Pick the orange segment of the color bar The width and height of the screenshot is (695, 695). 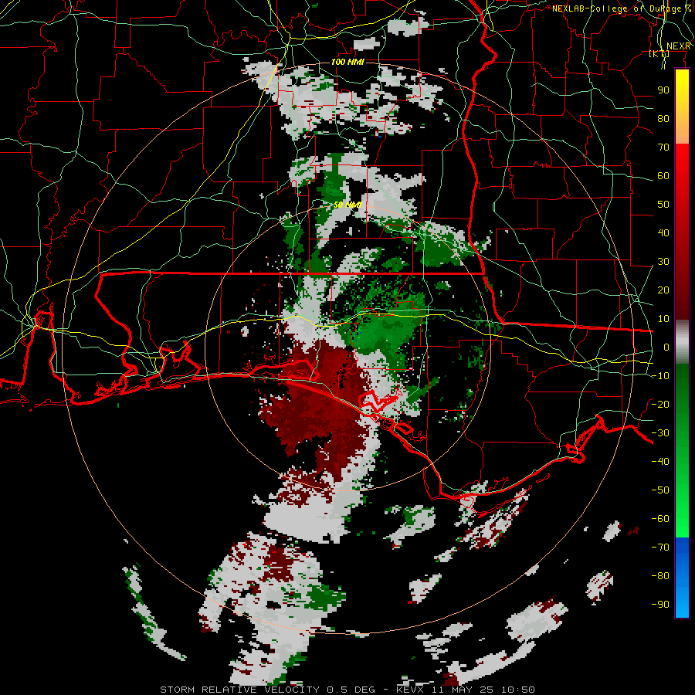682,131
